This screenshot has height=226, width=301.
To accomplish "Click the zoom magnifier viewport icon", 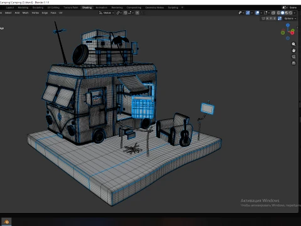I will pyautogui.click(x=293, y=44).
